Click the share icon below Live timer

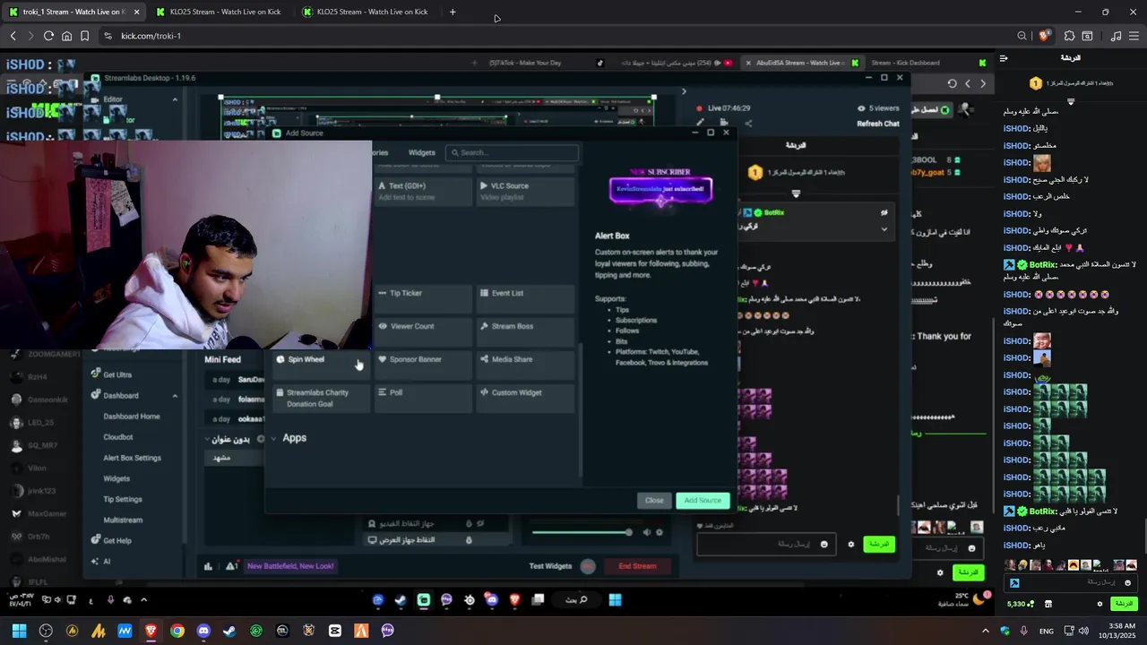748,123
